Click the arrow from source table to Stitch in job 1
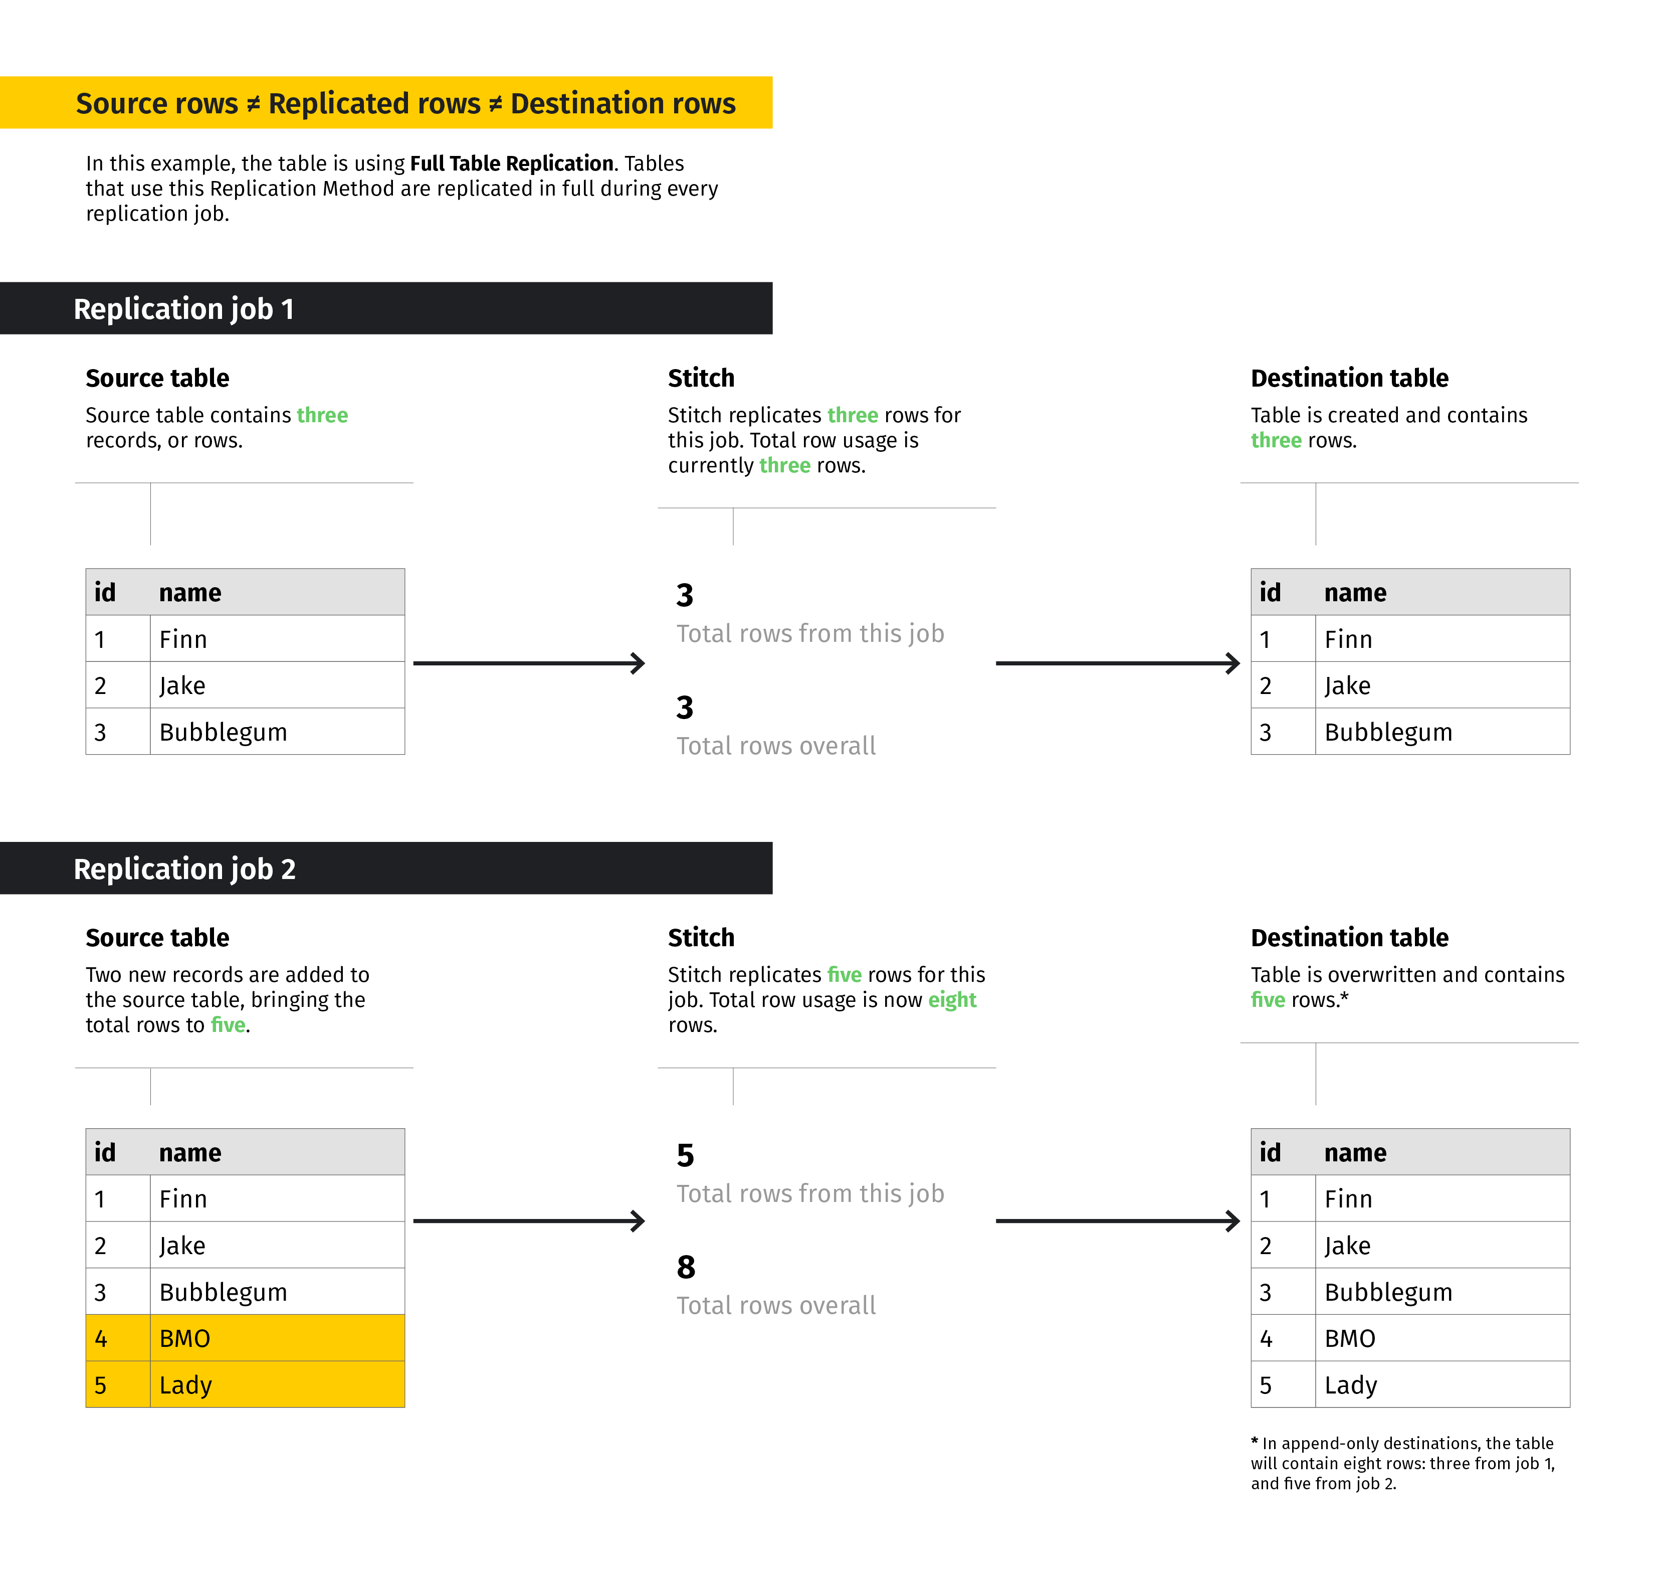The width and height of the screenshot is (1654, 1571). [529, 663]
